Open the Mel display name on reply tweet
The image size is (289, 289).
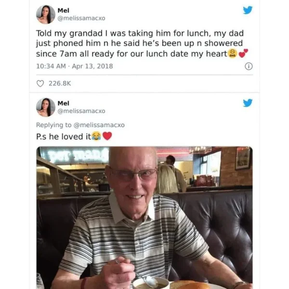pyautogui.click(x=64, y=103)
